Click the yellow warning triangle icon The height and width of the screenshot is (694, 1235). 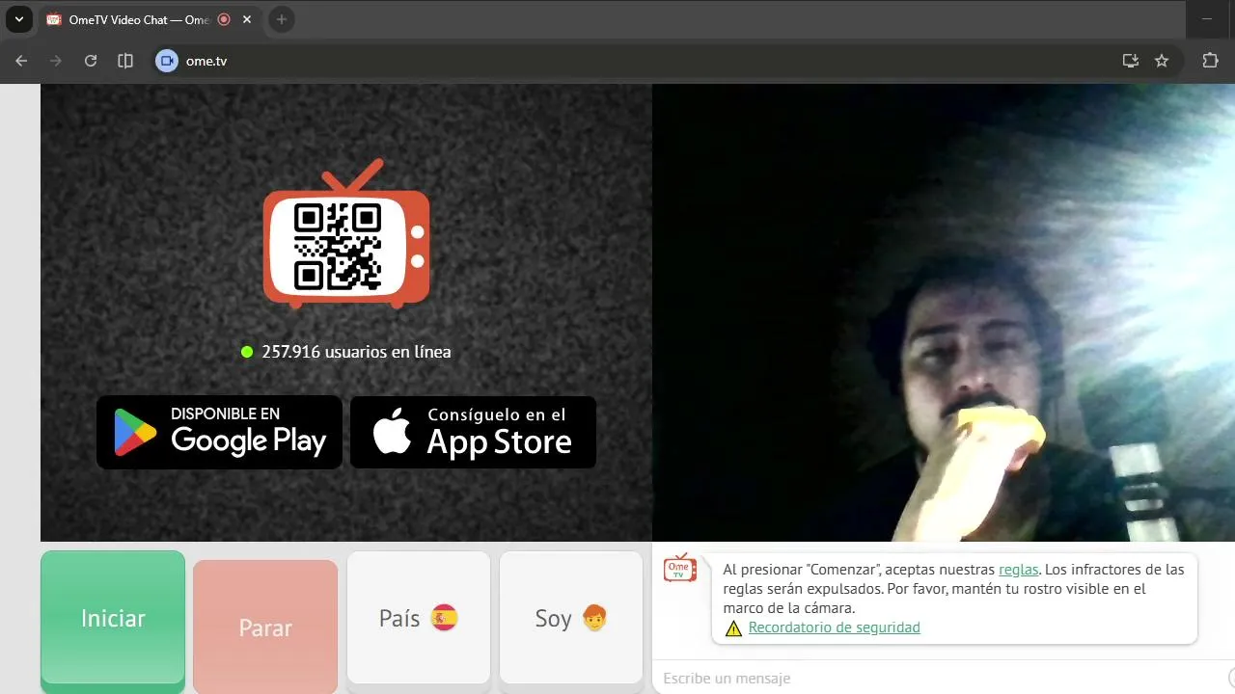pos(733,628)
